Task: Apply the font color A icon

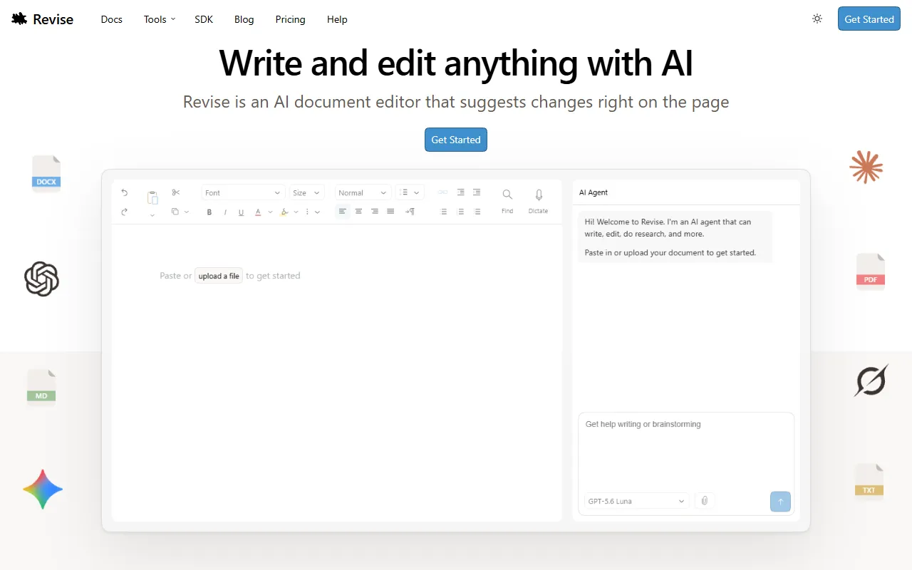Action: 258,212
